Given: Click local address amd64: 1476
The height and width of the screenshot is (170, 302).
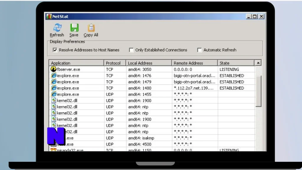Looking at the screenshot, I should (139, 76).
